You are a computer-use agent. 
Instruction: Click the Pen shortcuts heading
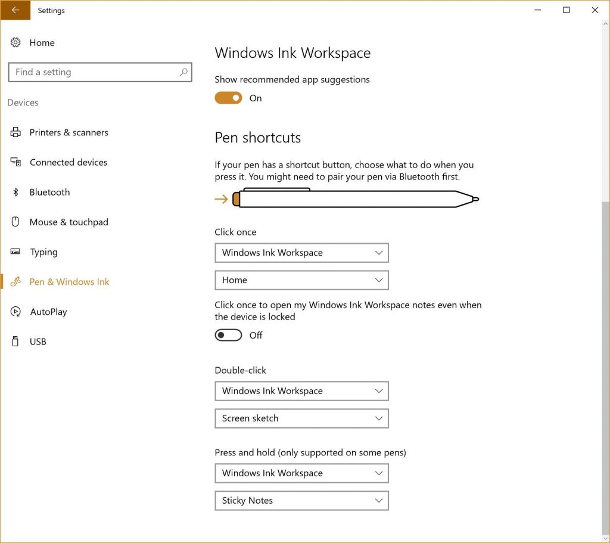click(257, 138)
